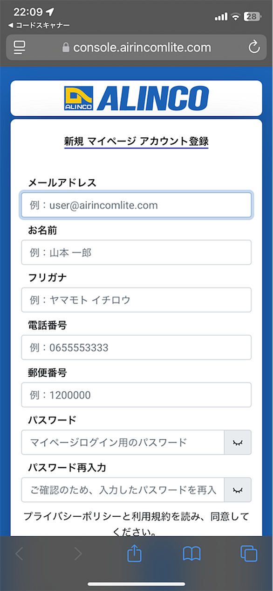The image size is (273, 591).
Task: Tap the padlock icon in address bar
Action: [x=66, y=47]
